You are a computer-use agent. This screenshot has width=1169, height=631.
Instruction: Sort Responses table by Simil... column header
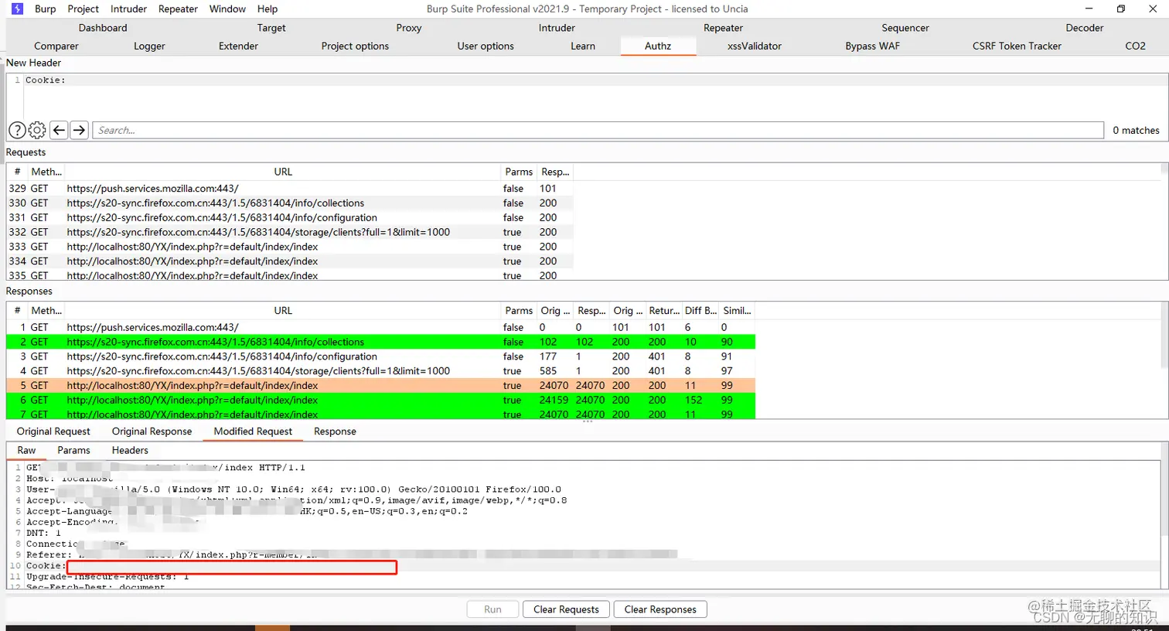pyautogui.click(x=737, y=311)
